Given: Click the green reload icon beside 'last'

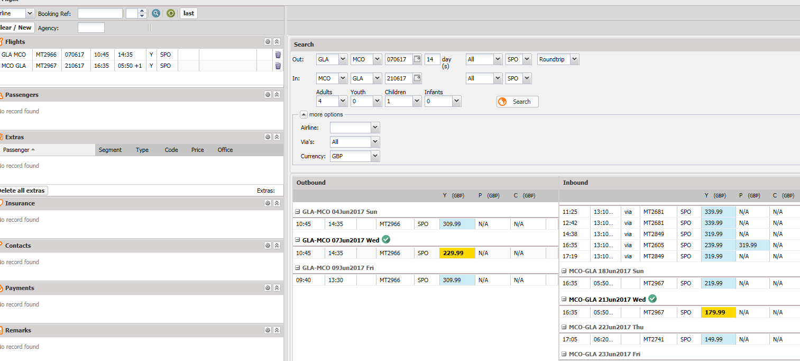Looking at the screenshot, I should coord(171,13).
